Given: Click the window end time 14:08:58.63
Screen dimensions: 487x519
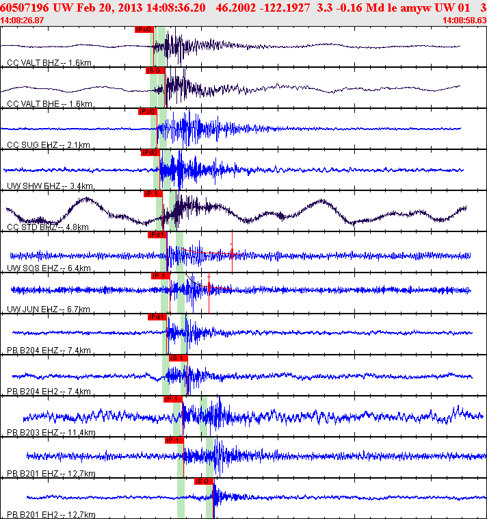Looking at the screenshot, I should 464,20.
